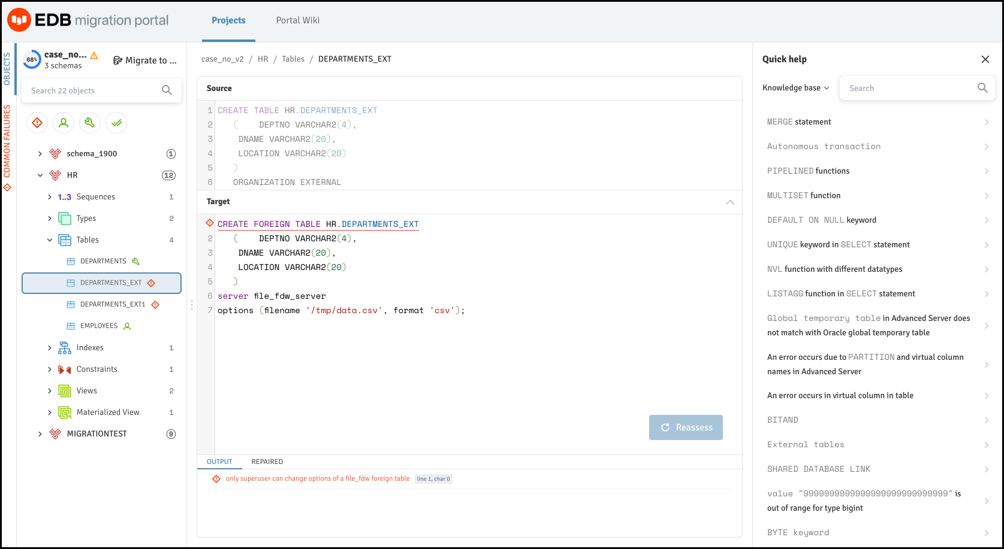
Task: Open the External tables help topic
Action: (878, 445)
